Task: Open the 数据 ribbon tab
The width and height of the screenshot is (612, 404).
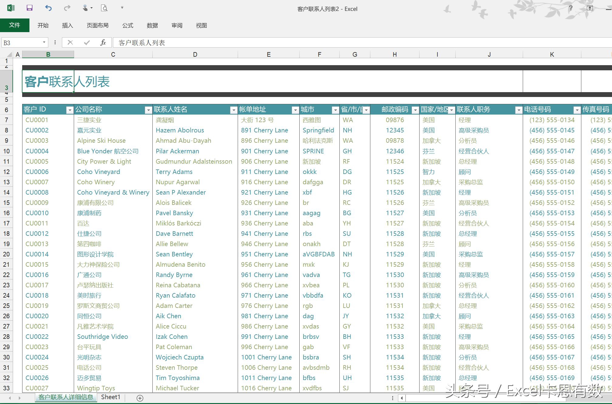Action: coord(152,25)
